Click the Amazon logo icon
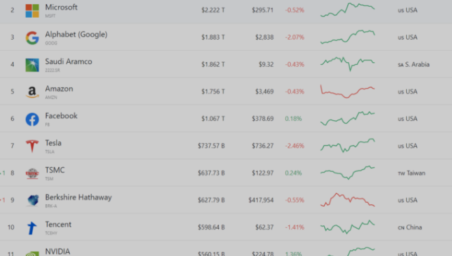452x256 pixels. pyautogui.click(x=32, y=92)
